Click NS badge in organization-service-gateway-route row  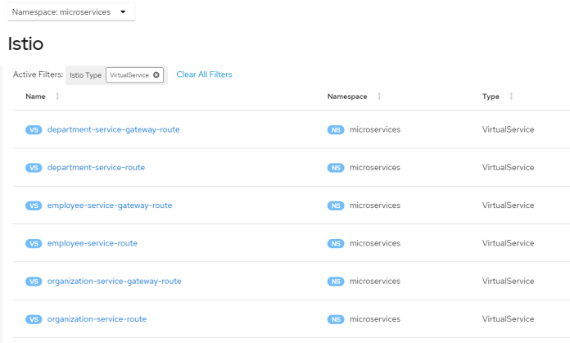click(x=336, y=282)
